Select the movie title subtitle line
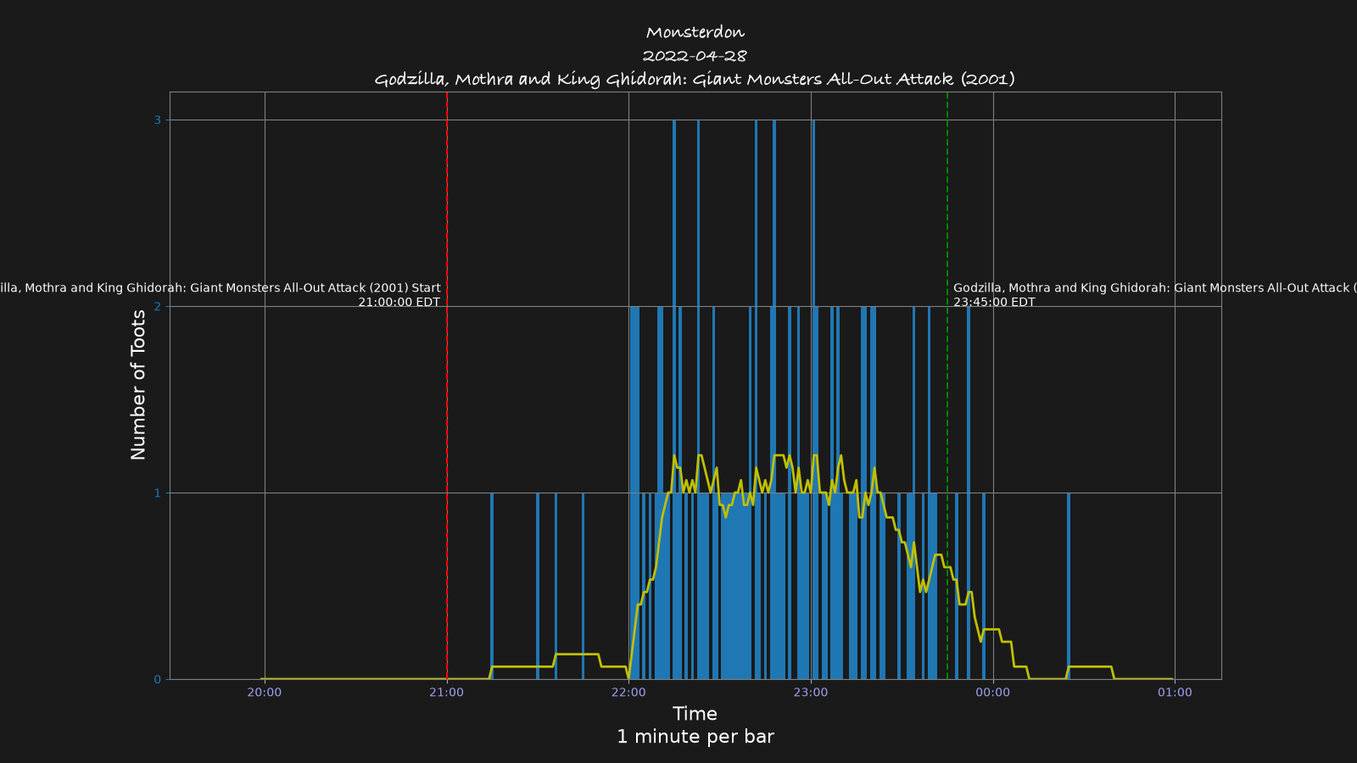The image size is (1357, 763). click(695, 79)
